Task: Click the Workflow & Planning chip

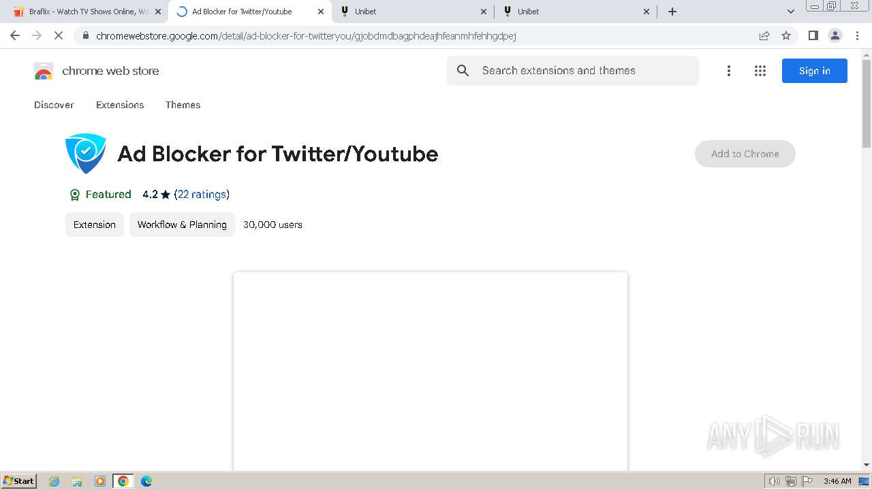Action: coord(182,225)
